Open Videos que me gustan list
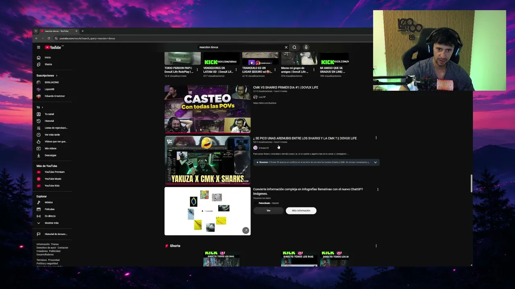Viewport: 515px width, 289px height. (x=56, y=141)
